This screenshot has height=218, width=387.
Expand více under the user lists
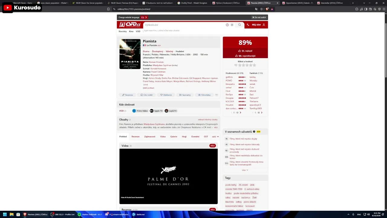tap(245, 170)
